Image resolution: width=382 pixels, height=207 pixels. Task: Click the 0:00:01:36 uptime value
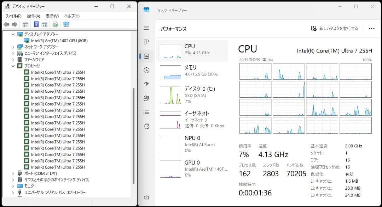click(x=255, y=193)
